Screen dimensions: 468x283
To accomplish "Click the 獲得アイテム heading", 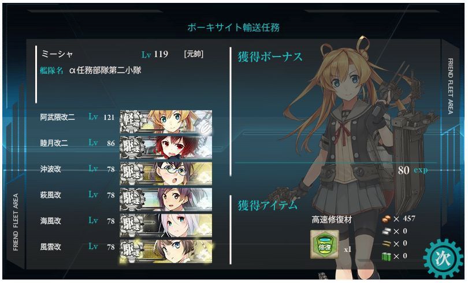I will (268, 205).
